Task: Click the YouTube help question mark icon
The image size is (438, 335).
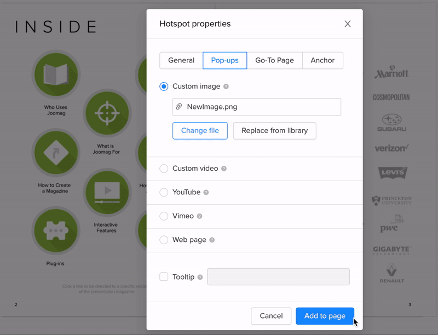Action: 206,193
